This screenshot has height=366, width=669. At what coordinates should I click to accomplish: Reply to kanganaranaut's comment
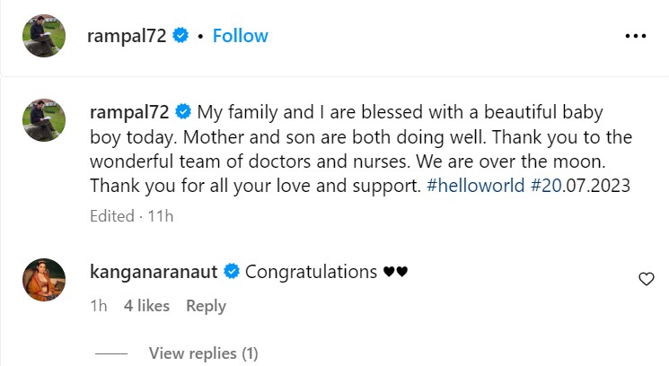coord(206,306)
